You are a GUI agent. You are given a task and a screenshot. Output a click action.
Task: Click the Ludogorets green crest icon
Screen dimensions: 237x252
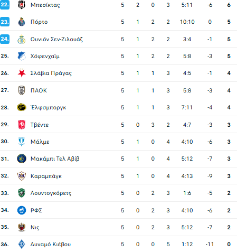pos(22,193)
